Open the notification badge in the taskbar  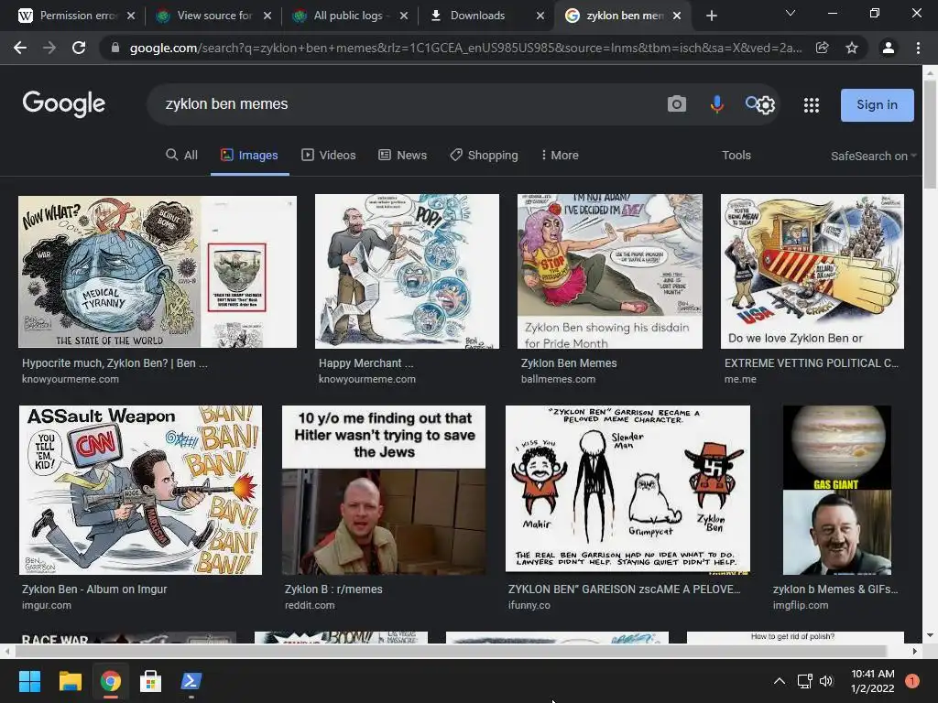[912, 681]
